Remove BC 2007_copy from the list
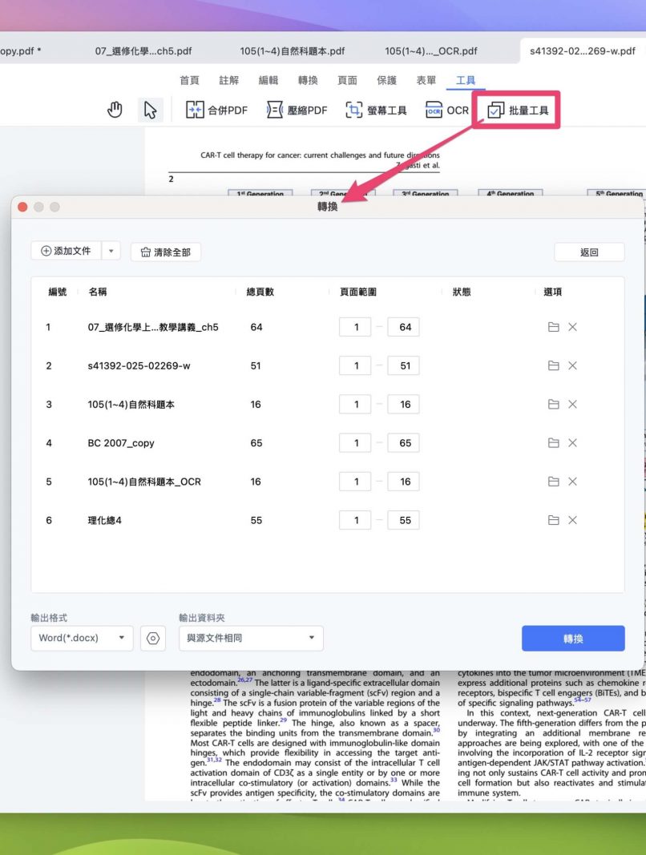The height and width of the screenshot is (855, 646). pos(572,443)
